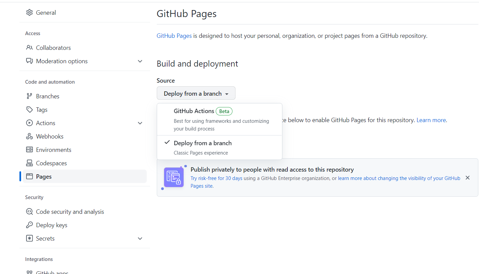The width and height of the screenshot is (479, 274).
Task: Click the Code security shield-search icon
Action: point(29,212)
